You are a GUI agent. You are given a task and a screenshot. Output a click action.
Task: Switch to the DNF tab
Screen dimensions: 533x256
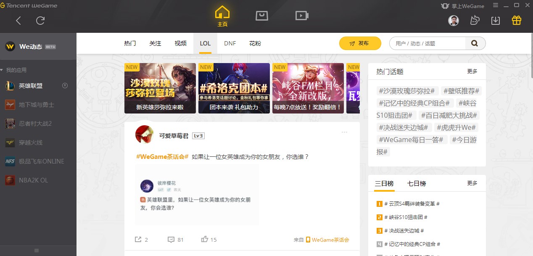coord(230,43)
